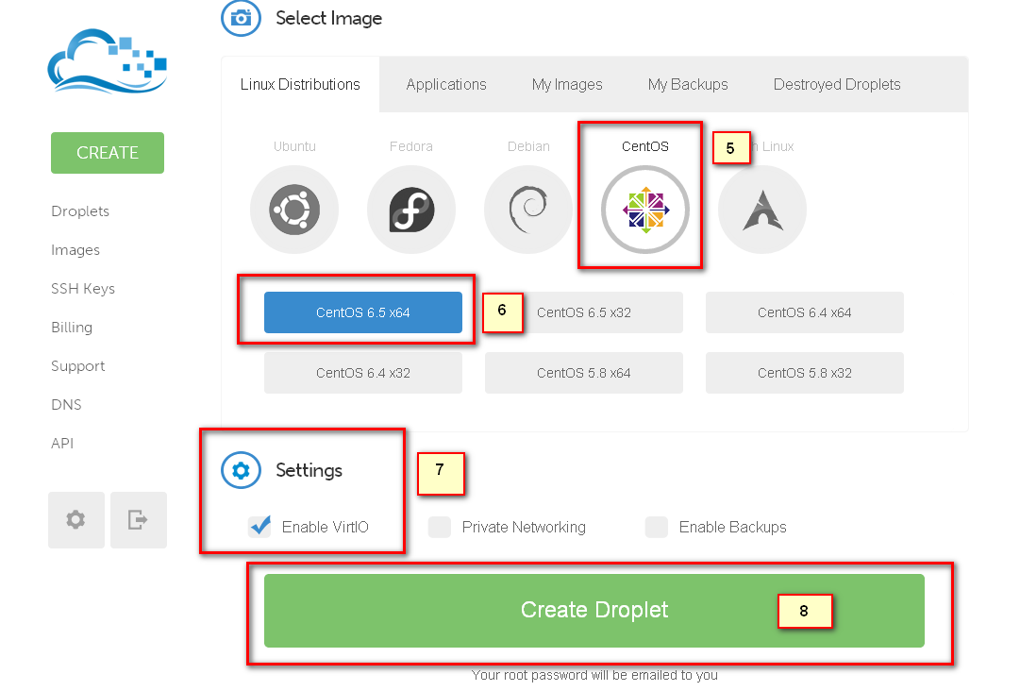Viewport: 1020px width, 691px height.
Task: Click the Create Droplet button
Action: (x=594, y=611)
